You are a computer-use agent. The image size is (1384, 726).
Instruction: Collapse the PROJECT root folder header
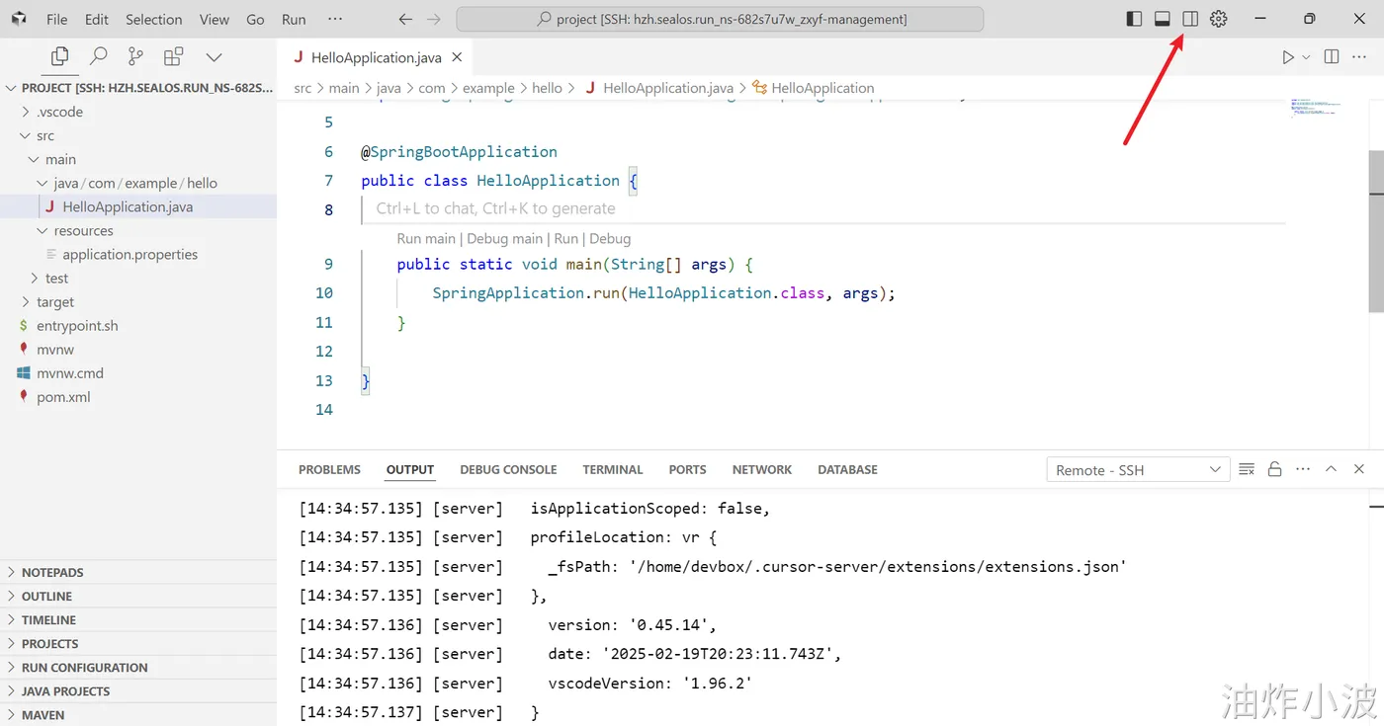[138, 88]
